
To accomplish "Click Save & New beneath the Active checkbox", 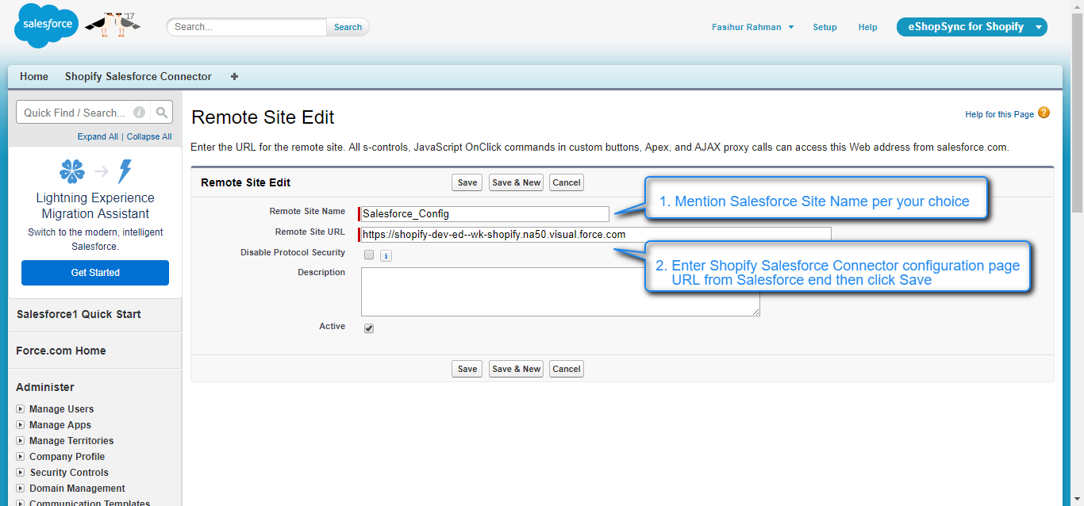I will tap(516, 369).
